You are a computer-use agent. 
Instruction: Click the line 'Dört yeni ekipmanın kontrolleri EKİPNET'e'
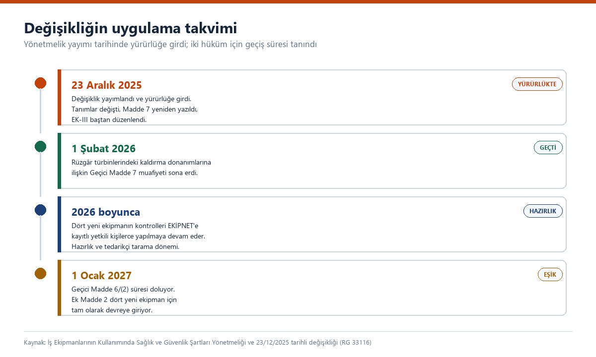click(x=135, y=226)
